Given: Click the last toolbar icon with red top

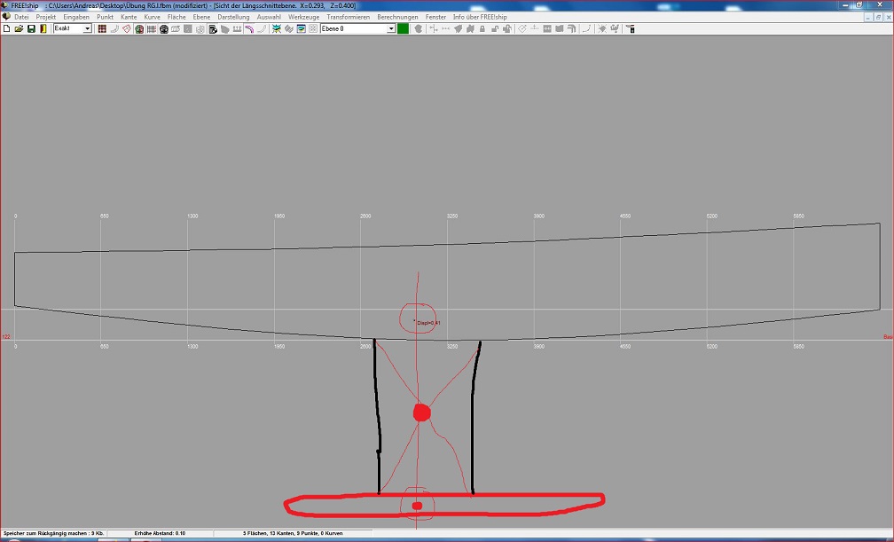Looking at the screenshot, I should 630,28.
